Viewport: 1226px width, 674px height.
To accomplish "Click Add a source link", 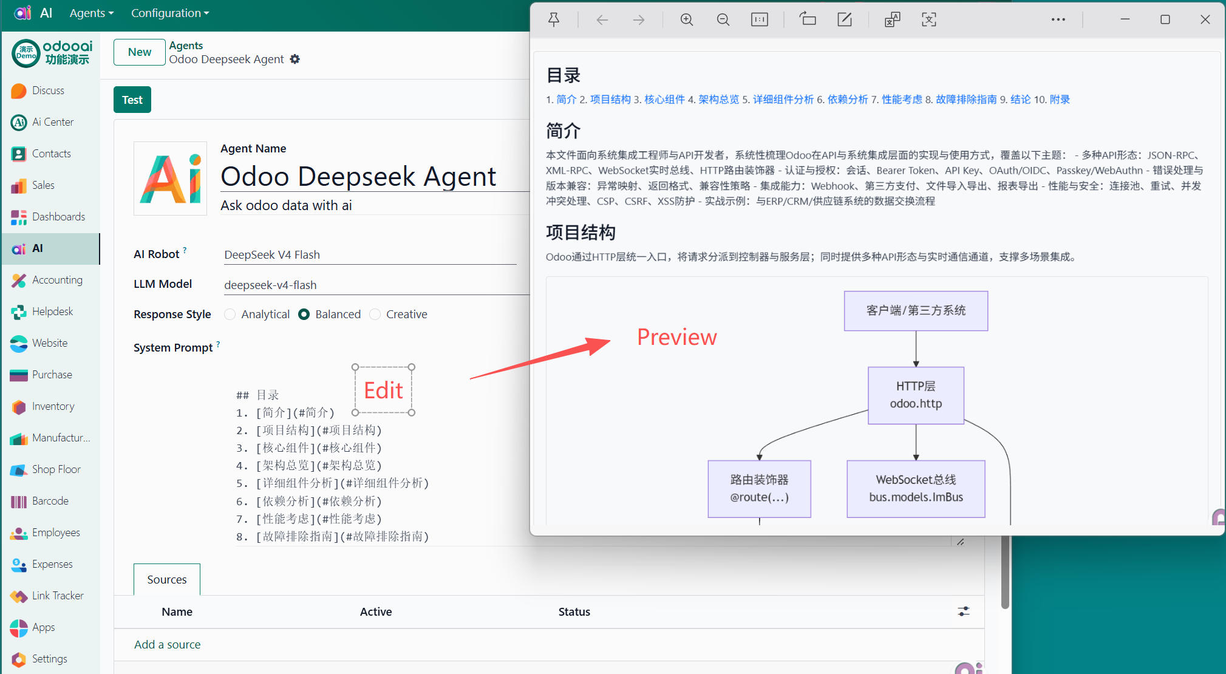I will [167, 644].
